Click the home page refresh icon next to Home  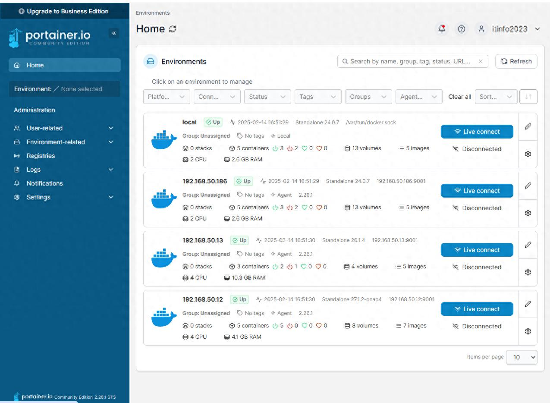pos(173,29)
